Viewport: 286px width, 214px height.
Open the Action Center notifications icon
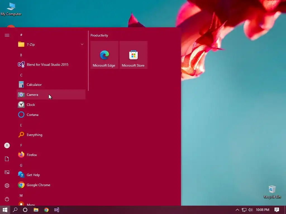pyautogui.click(x=277, y=210)
